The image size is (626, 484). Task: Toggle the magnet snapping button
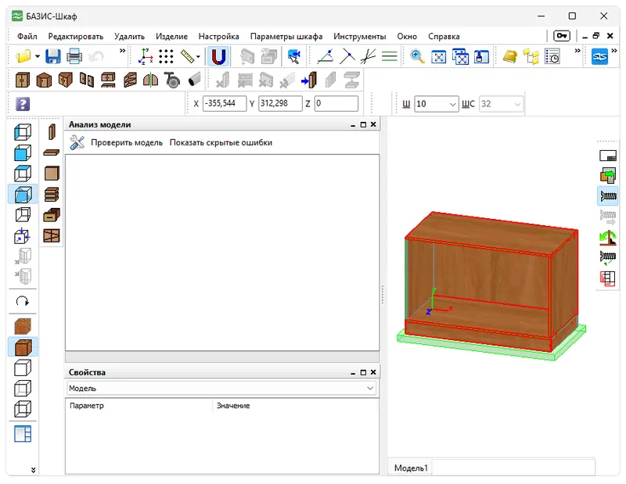point(218,56)
